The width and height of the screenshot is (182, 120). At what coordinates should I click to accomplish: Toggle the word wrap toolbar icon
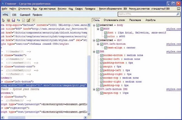click(34, 20)
